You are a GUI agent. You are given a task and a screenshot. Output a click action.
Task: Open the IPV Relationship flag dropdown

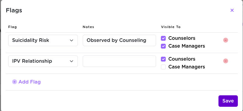(x=43, y=61)
